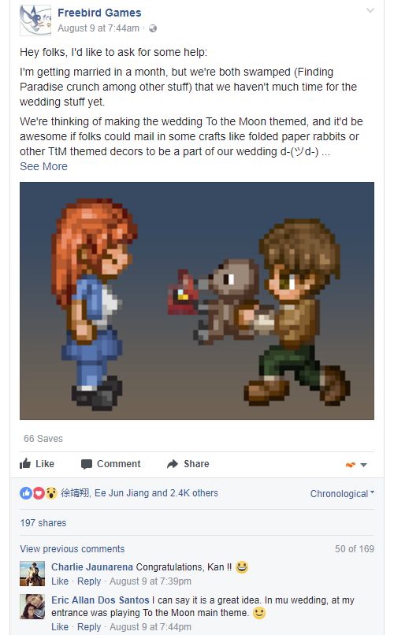Viewport: 394px width, 635px height.
Task: Load View previous comments
Action: coord(72,549)
